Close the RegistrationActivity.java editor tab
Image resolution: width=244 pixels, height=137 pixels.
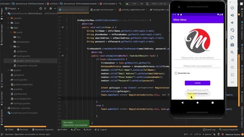pos(87,10)
